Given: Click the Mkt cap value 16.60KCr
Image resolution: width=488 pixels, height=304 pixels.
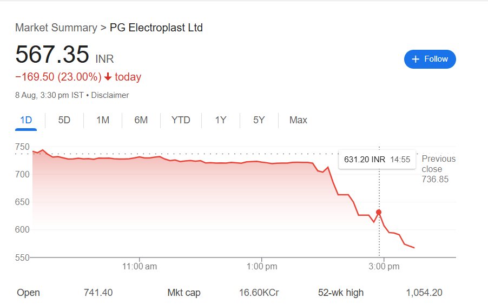Looking at the screenshot, I should 259,293.
